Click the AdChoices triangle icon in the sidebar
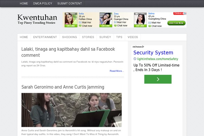The image size is (204, 136). (143, 47)
